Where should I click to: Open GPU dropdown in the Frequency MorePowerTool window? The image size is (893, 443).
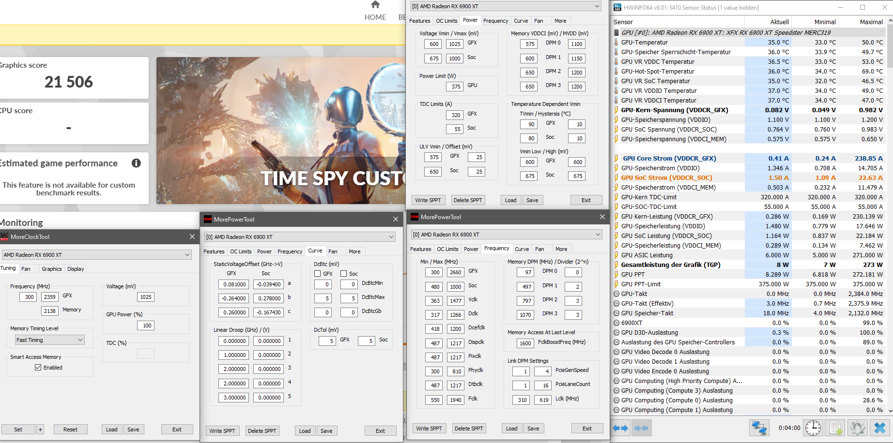(x=507, y=235)
